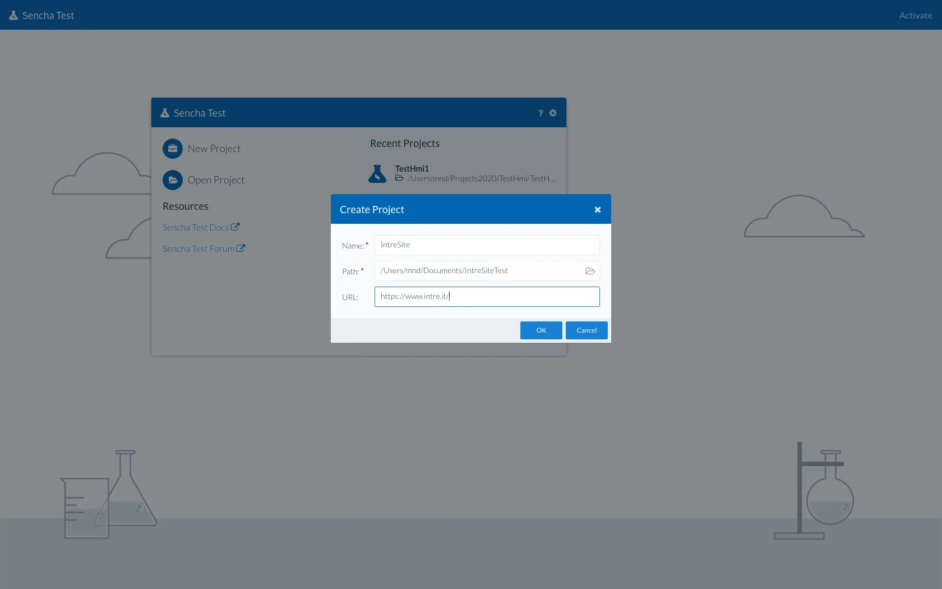Click the help question mark icon
The width and height of the screenshot is (942, 589).
541,113
